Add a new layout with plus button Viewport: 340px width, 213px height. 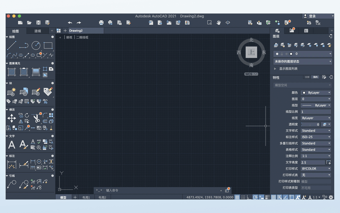[x=75, y=197]
